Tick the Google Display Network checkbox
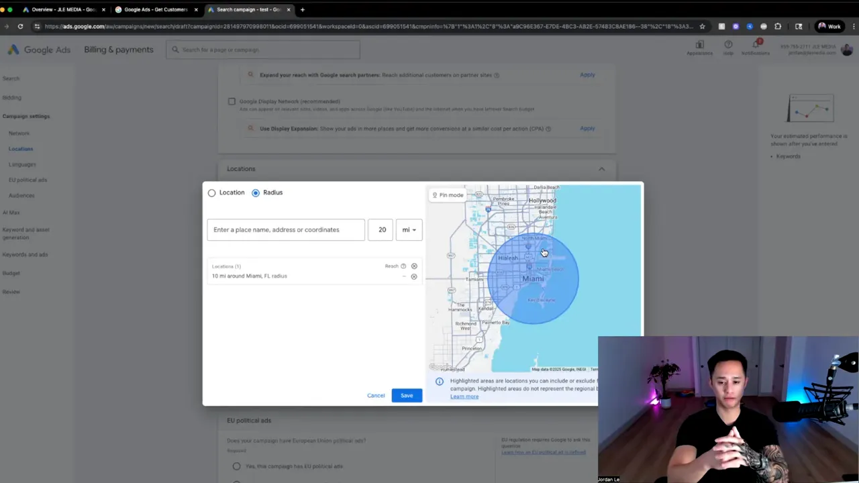Viewport: 859px width, 483px height. click(232, 102)
